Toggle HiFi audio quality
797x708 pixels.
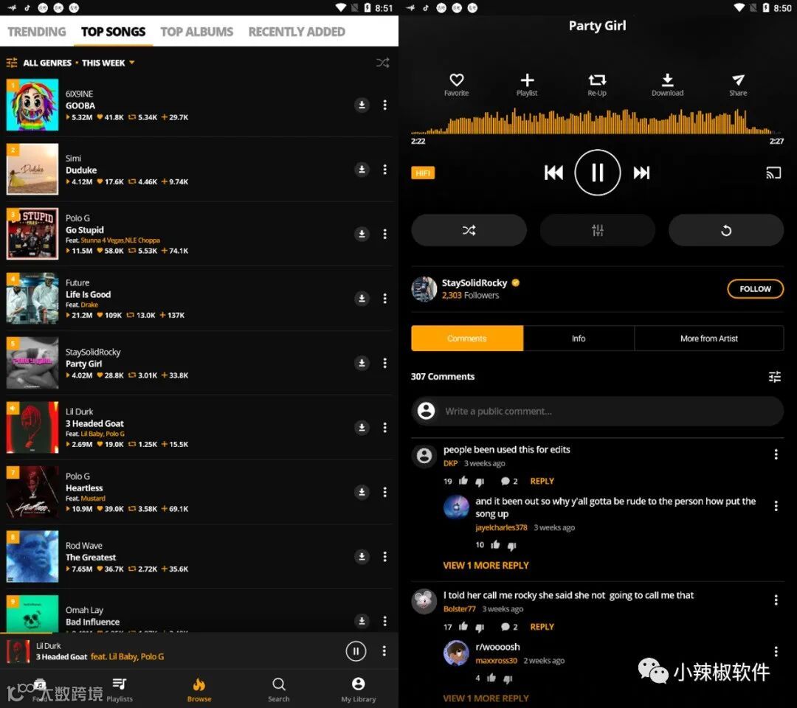point(423,173)
